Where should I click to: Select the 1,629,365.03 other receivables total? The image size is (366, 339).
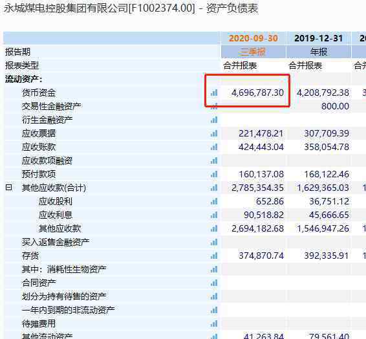point(323,188)
